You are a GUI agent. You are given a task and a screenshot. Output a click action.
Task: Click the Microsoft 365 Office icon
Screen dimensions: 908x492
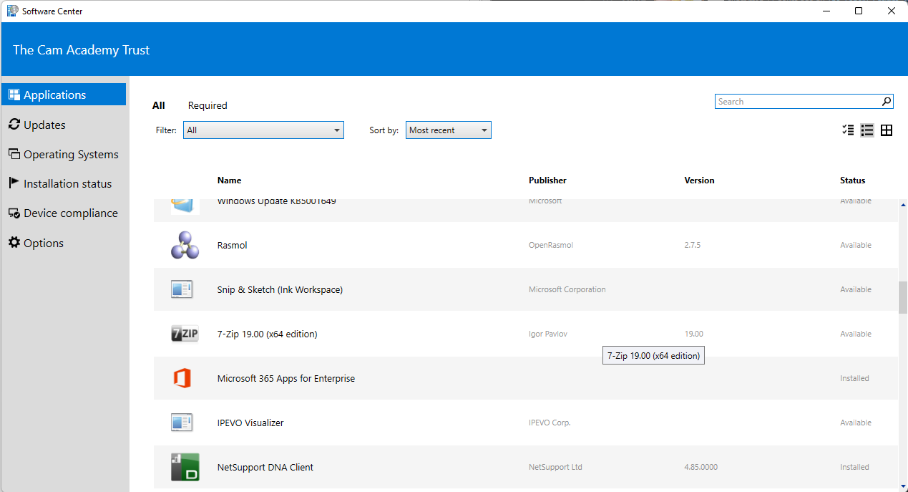pos(182,378)
